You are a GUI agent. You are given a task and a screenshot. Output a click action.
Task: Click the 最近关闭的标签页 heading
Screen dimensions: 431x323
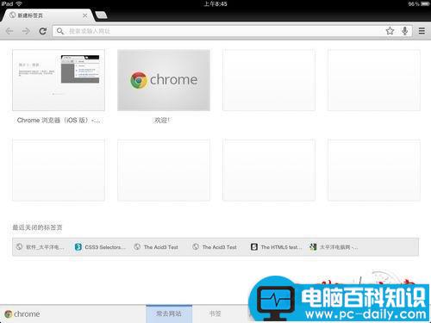coord(37,227)
